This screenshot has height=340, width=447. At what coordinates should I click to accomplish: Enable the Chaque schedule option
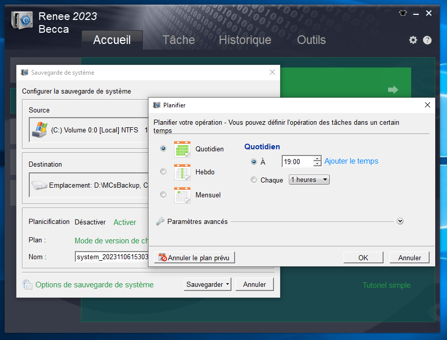click(x=253, y=179)
